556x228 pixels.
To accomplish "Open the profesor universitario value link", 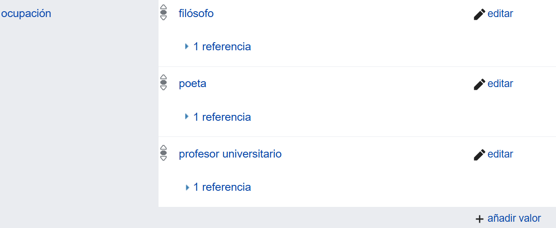I will coord(230,154).
